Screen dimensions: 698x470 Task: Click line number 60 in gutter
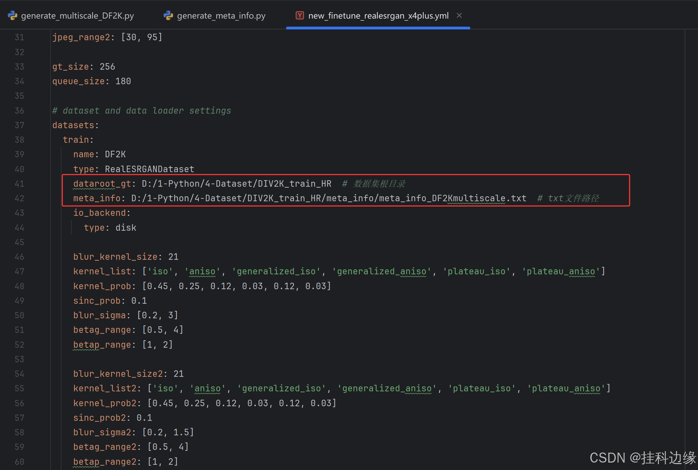19,462
